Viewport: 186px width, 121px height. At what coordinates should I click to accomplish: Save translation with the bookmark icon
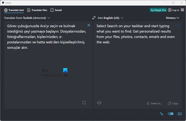(177, 26)
